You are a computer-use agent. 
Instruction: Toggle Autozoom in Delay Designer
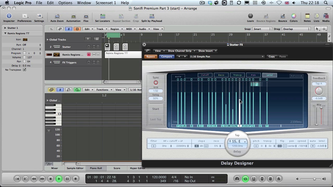(x=296, y=76)
